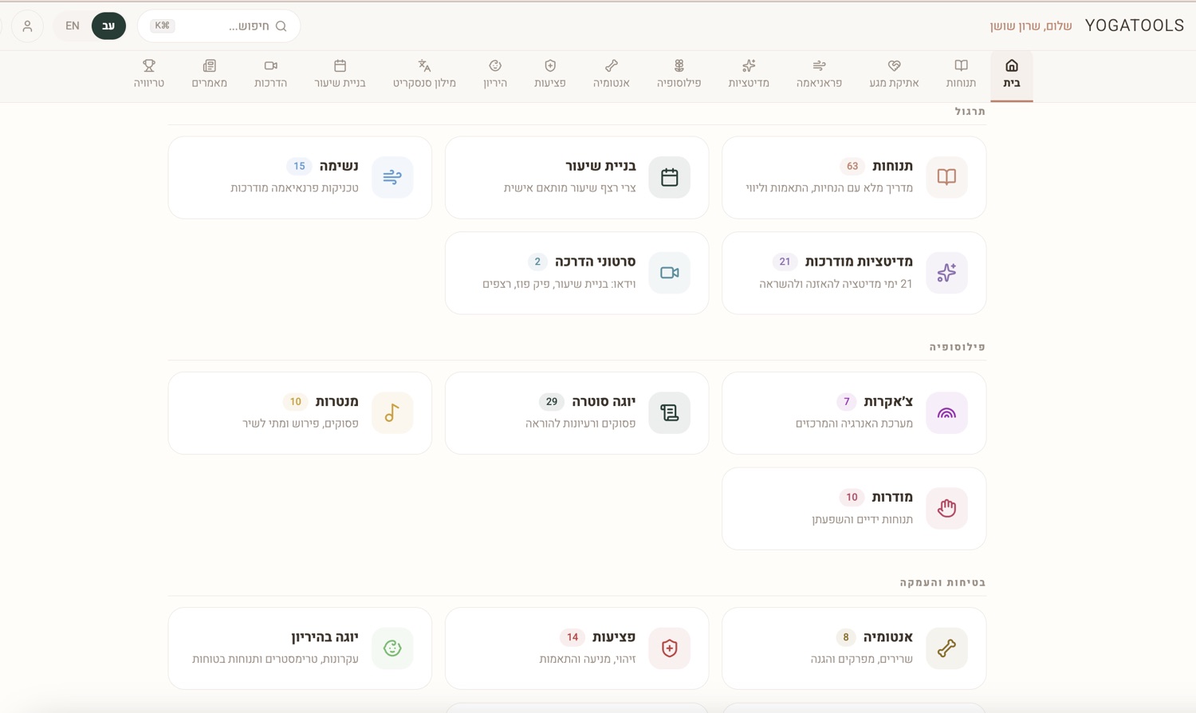The image size is (1196, 713).
Task: Open the נשימה card title
Action: pos(339,166)
